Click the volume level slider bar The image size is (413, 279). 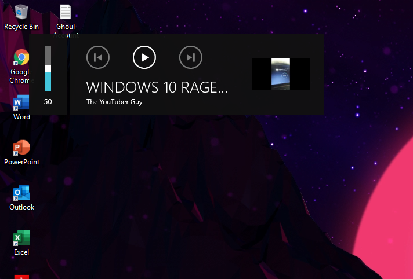[x=48, y=69]
